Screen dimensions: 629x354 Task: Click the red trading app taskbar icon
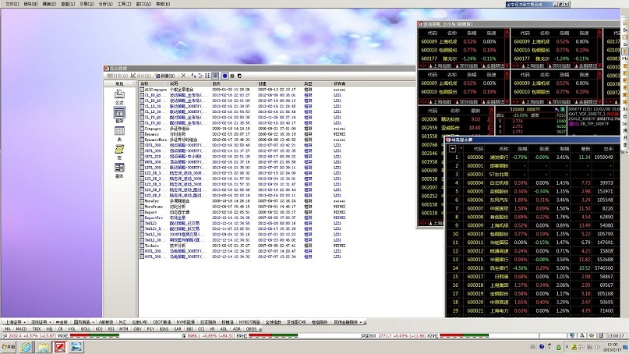pyautogui.click(x=60, y=347)
